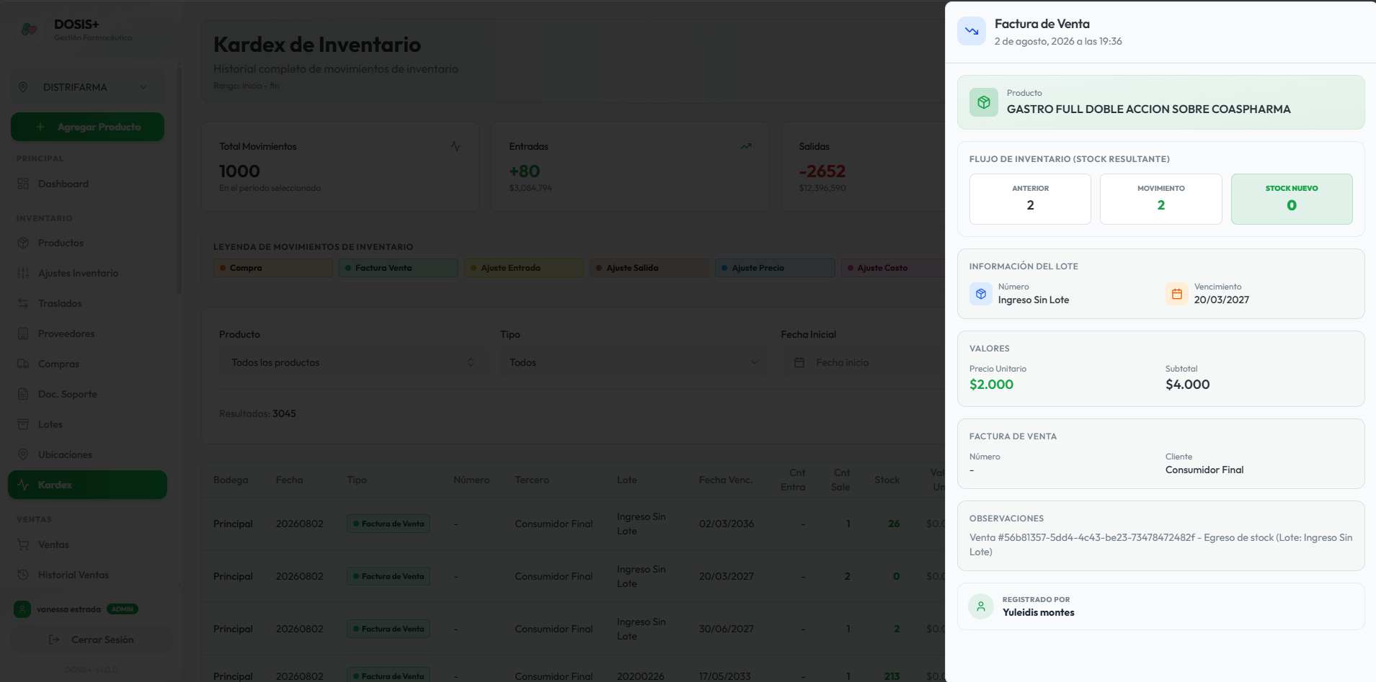Open Historial Ventas
The height and width of the screenshot is (682, 1376).
click(87, 575)
